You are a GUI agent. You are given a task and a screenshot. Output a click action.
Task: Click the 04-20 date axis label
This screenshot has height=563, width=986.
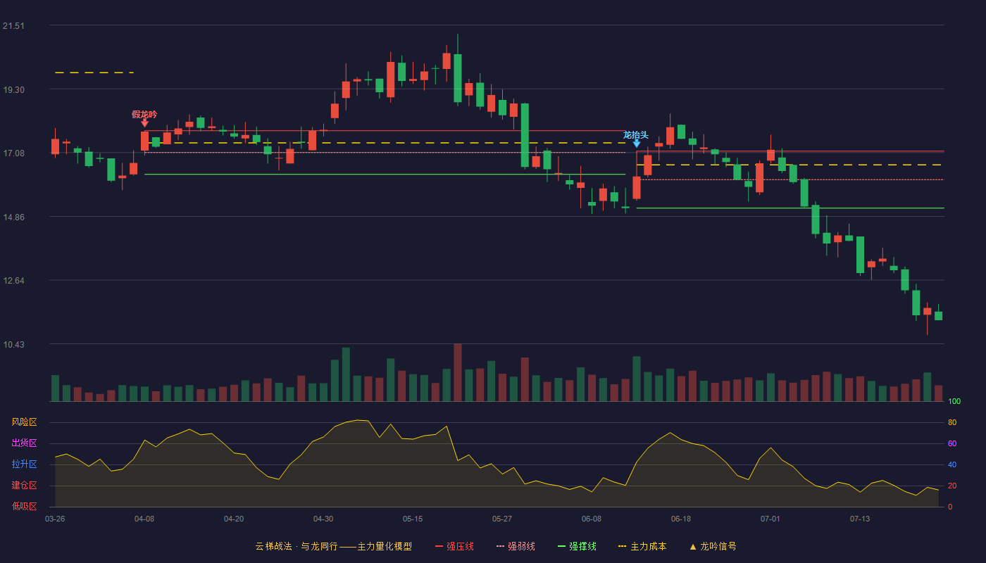(x=234, y=519)
